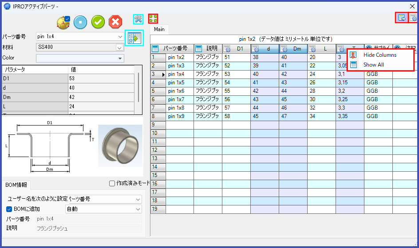Click table cell pin 1x7
Viewport: 419px width, 248px height.
pyautogui.click(x=180, y=99)
